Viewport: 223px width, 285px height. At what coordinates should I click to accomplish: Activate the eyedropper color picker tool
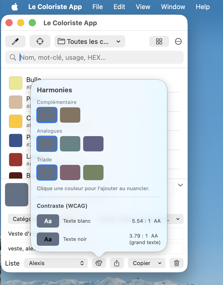coord(15,41)
